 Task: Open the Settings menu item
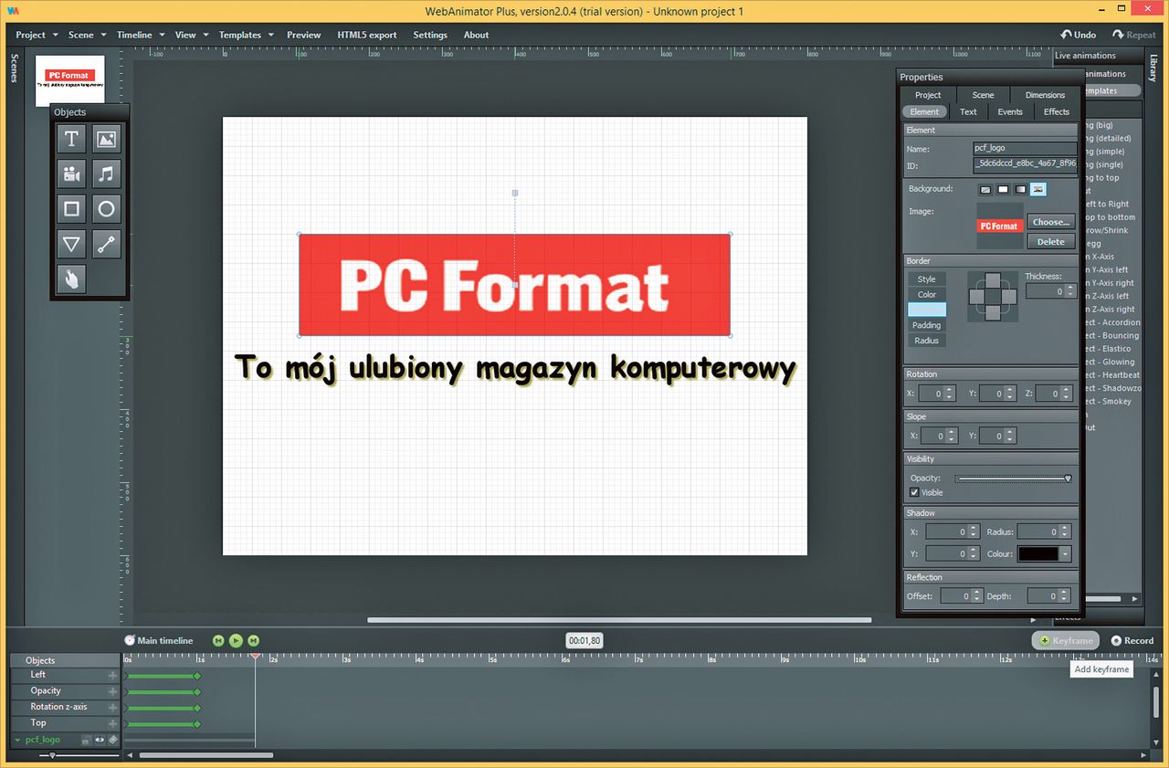430,35
